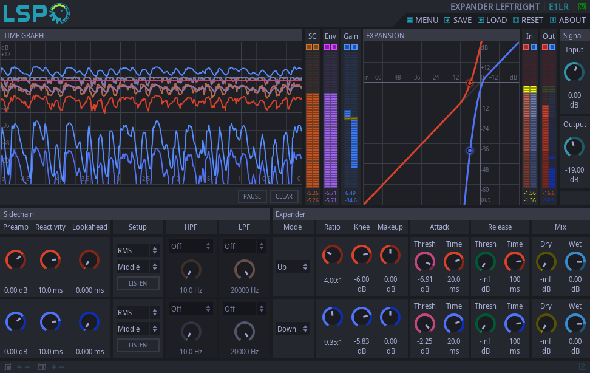Viewport: 590px width, 373px height.
Task: Toggle the green power bypass icon
Action: point(582,7)
